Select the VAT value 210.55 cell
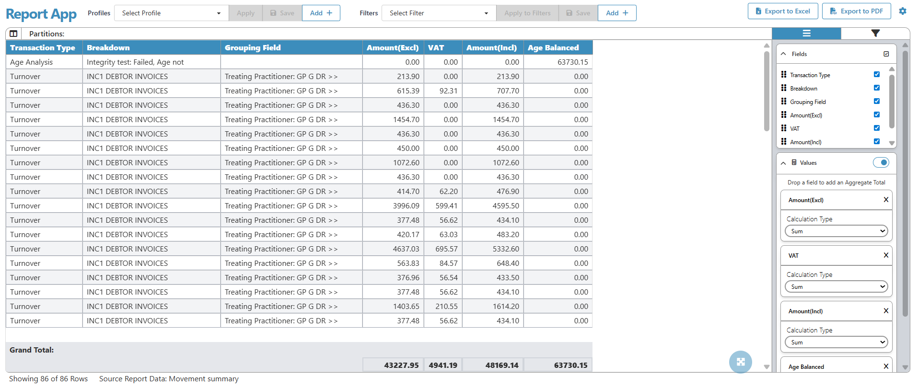918x388 pixels. [443, 306]
